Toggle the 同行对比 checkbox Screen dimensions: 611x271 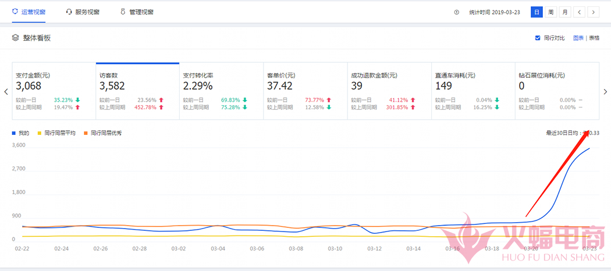[x=538, y=38]
